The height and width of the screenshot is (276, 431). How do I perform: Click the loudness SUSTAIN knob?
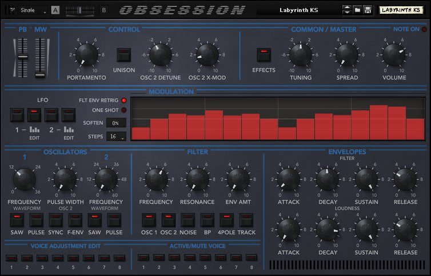coord(366,230)
